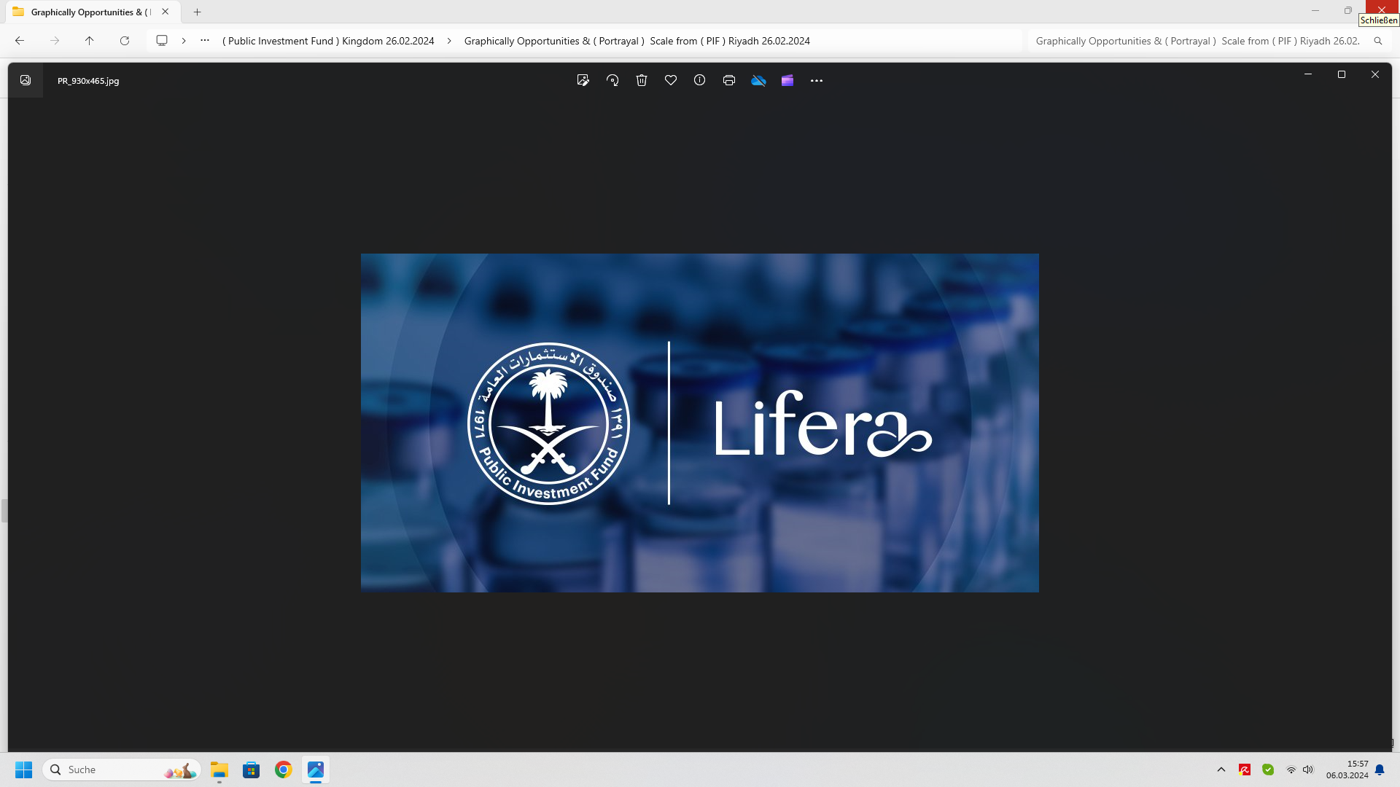Image resolution: width=1400 pixels, height=787 pixels.
Task: Refresh the File Explorer folder
Action: pyautogui.click(x=125, y=41)
